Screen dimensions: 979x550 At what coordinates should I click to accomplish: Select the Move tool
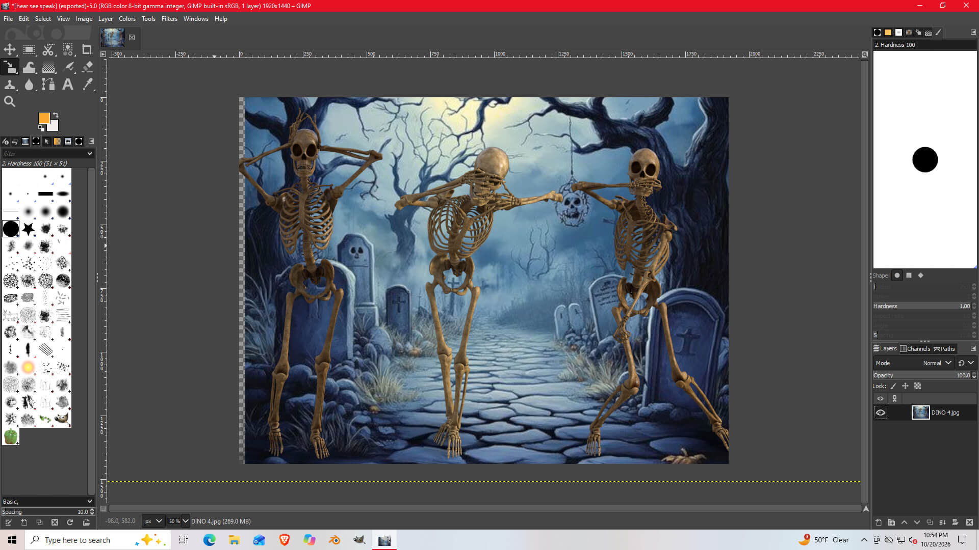click(x=10, y=49)
